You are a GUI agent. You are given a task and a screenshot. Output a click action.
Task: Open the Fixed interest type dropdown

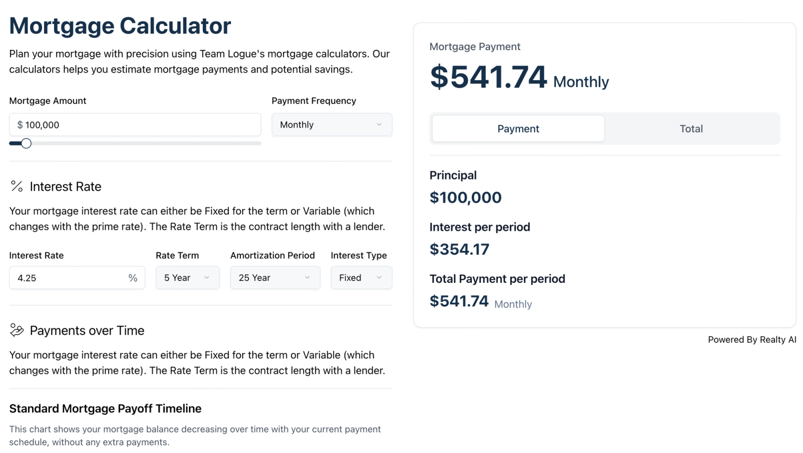[361, 277]
